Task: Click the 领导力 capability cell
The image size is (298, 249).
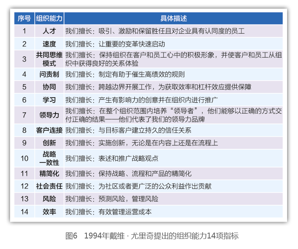Action: tap(49, 115)
